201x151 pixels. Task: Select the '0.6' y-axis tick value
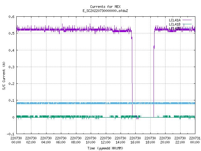click(11, 17)
